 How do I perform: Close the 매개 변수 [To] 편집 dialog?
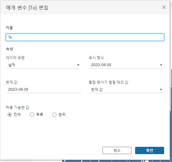pos(164,7)
